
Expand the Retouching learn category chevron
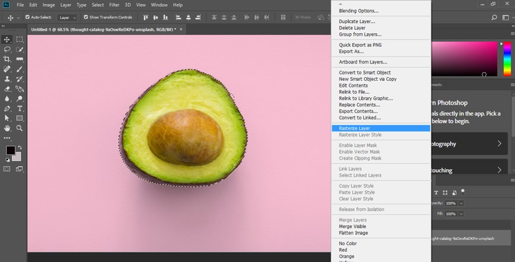point(499,170)
